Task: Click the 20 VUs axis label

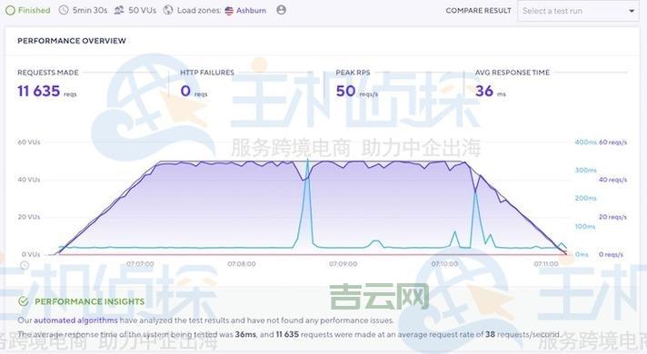Action: pos(29,217)
